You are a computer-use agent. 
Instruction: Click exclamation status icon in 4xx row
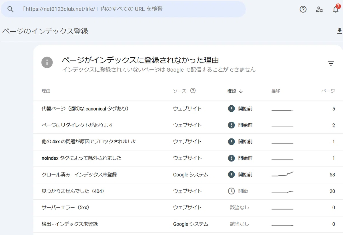(x=231, y=142)
